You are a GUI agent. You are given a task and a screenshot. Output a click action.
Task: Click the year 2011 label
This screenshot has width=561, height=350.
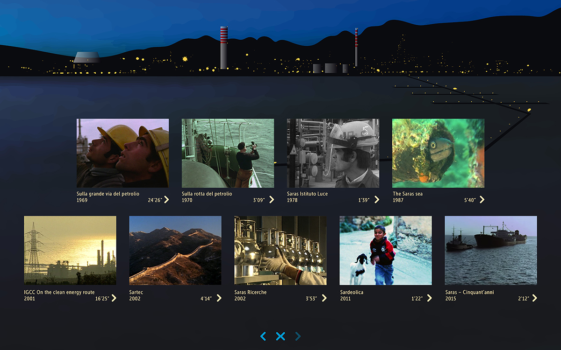pos(345,299)
